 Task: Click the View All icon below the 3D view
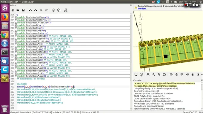[x=148, y=74]
